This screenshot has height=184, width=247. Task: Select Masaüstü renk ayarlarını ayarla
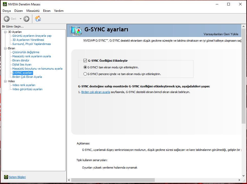[x=32, y=56]
